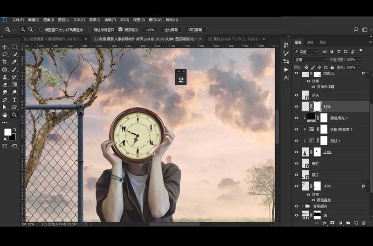373x246 pixels.
Task: Click the 适合屏幕 button
Action: coord(171,30)
